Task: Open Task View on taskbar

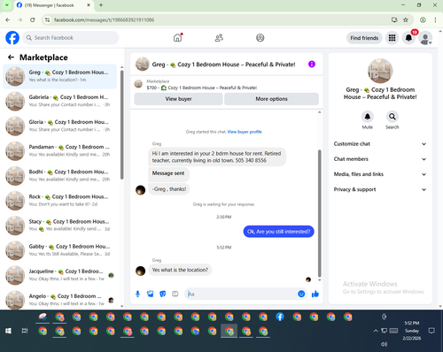Action: tap(25, 331)
